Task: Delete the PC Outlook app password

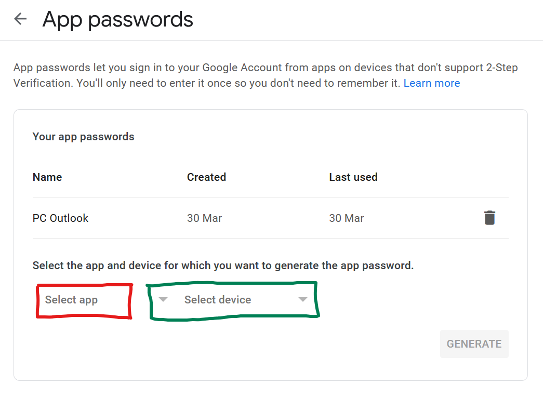Action: pos(489,218)
